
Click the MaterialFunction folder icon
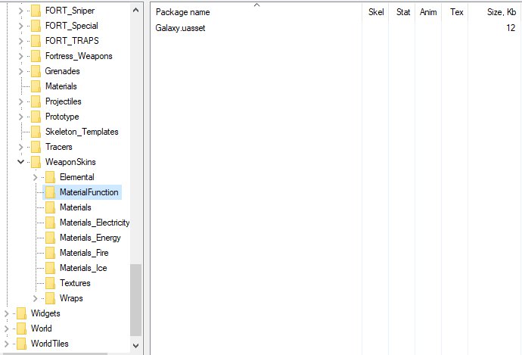tap(50, 192)
